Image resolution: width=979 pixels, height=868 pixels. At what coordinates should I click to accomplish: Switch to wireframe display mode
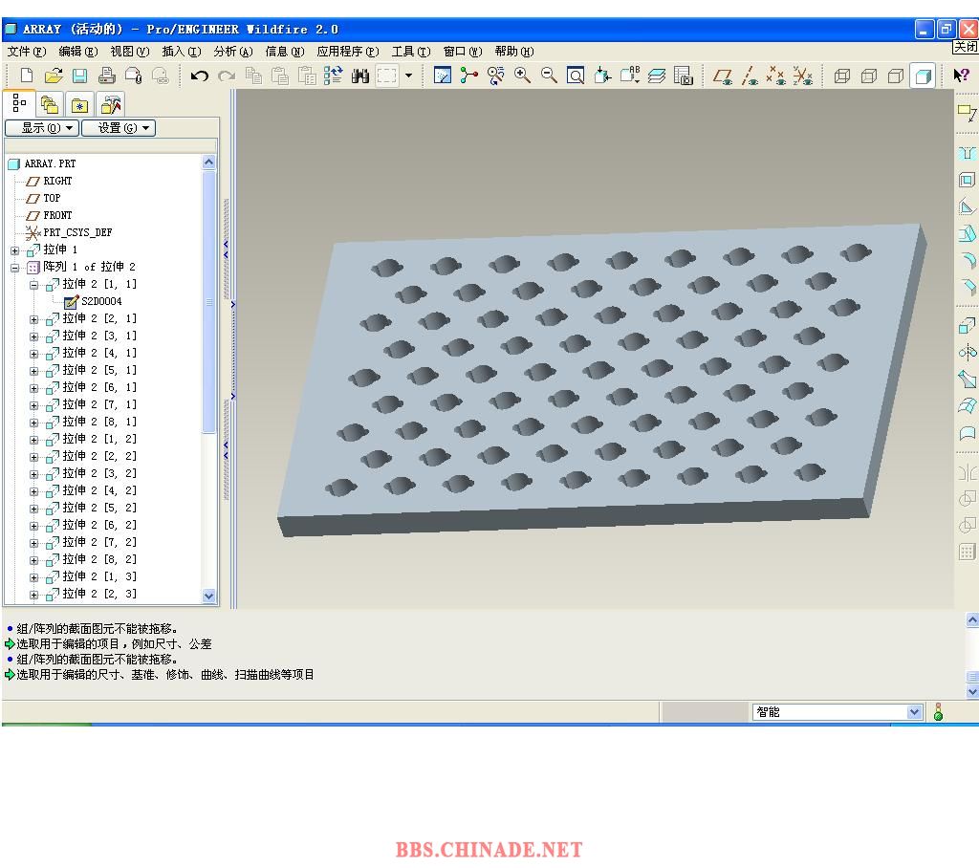(842, 76)
